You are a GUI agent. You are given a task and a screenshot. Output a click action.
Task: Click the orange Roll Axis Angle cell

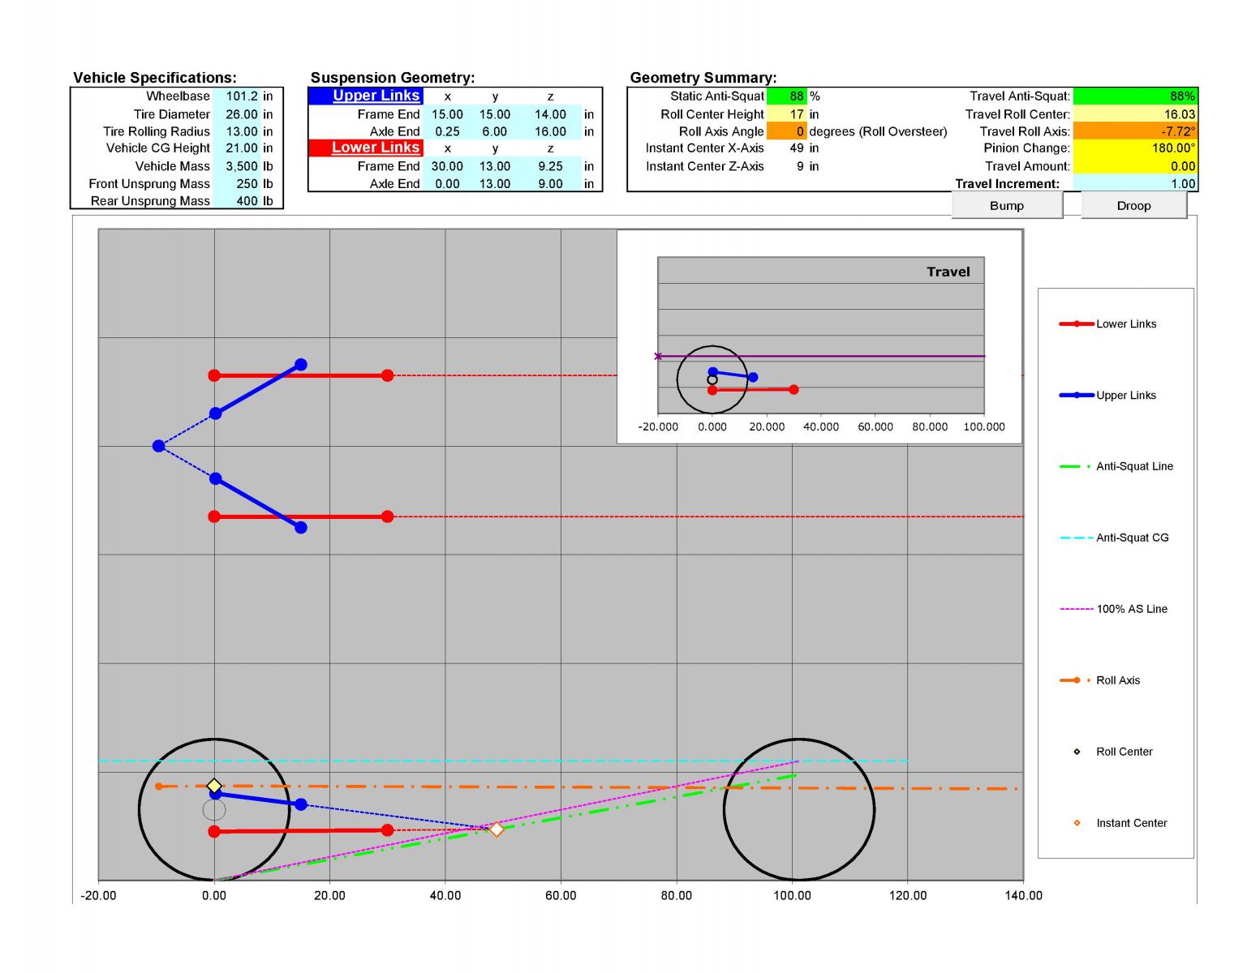(786, 131)
